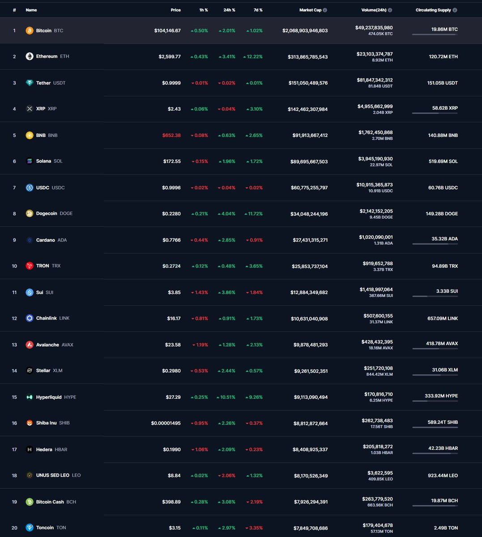Click Sui's circulating supply progress bar
482x537 pixels.
pyautogui.click(x=435, y=296)
